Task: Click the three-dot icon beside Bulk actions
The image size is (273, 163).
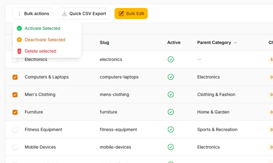Action: (19, 14)
